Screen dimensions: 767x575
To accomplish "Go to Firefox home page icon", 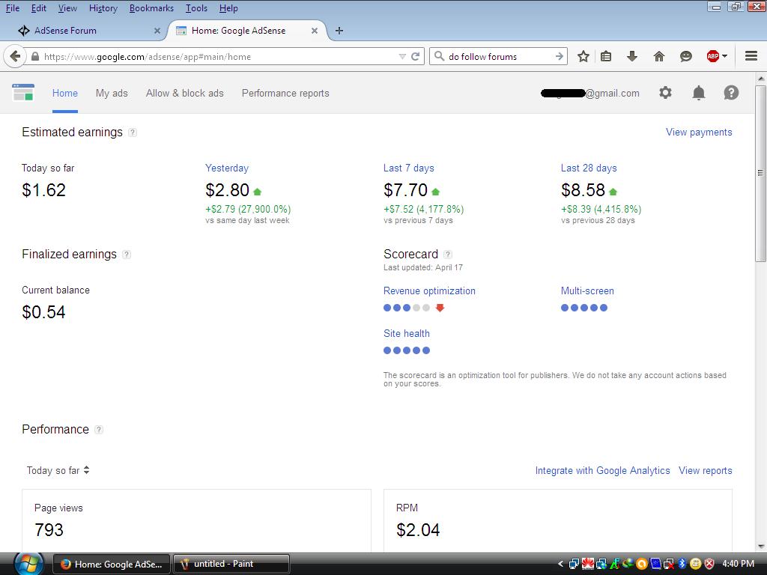I will [x=659, y=56].
